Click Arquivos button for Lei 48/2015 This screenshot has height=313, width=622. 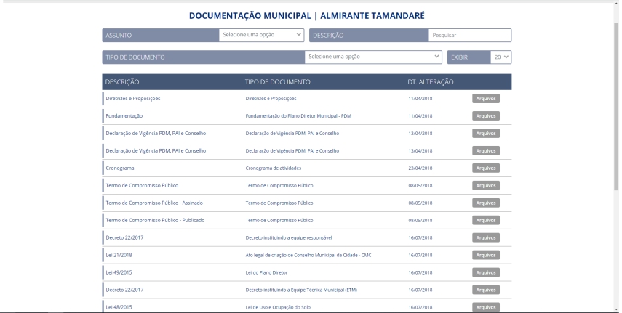coord(485,307)
